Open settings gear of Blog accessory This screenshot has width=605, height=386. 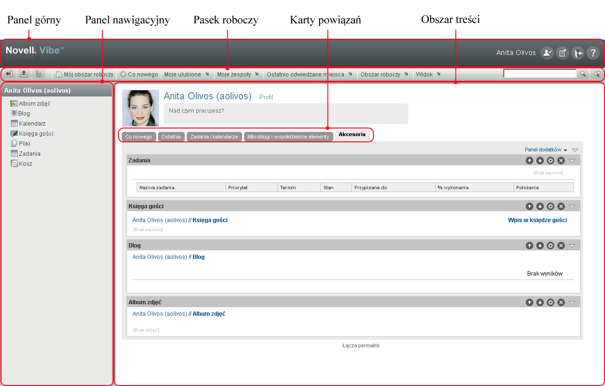551,246
